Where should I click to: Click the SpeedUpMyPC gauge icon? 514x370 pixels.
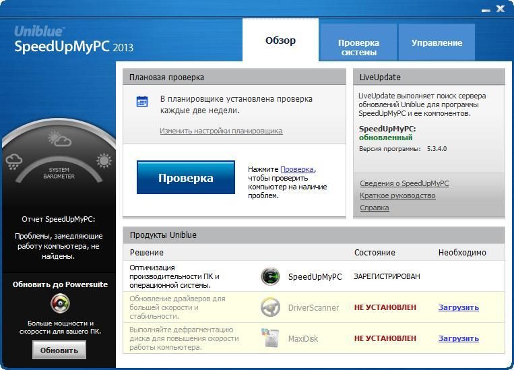[270, 276]
